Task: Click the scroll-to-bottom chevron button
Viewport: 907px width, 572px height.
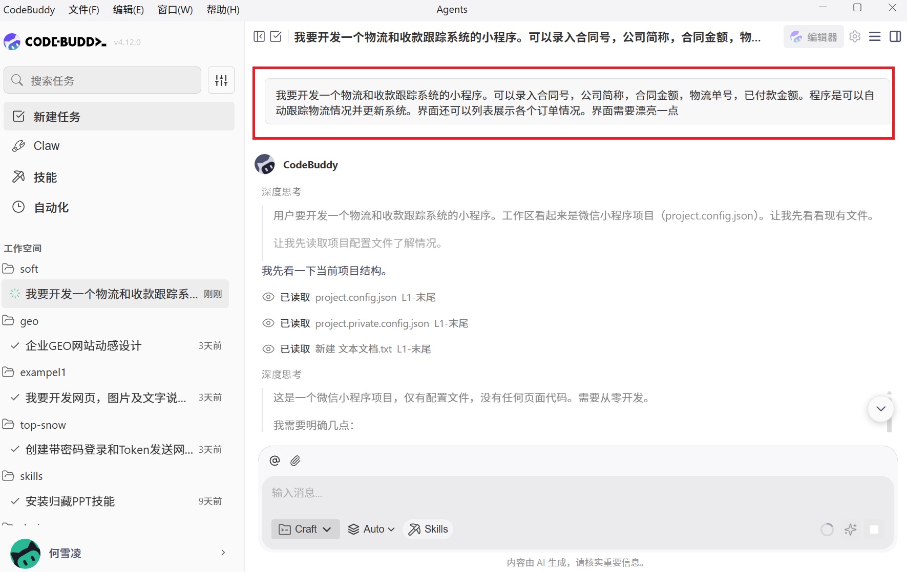Action: (x=881, y=408)
